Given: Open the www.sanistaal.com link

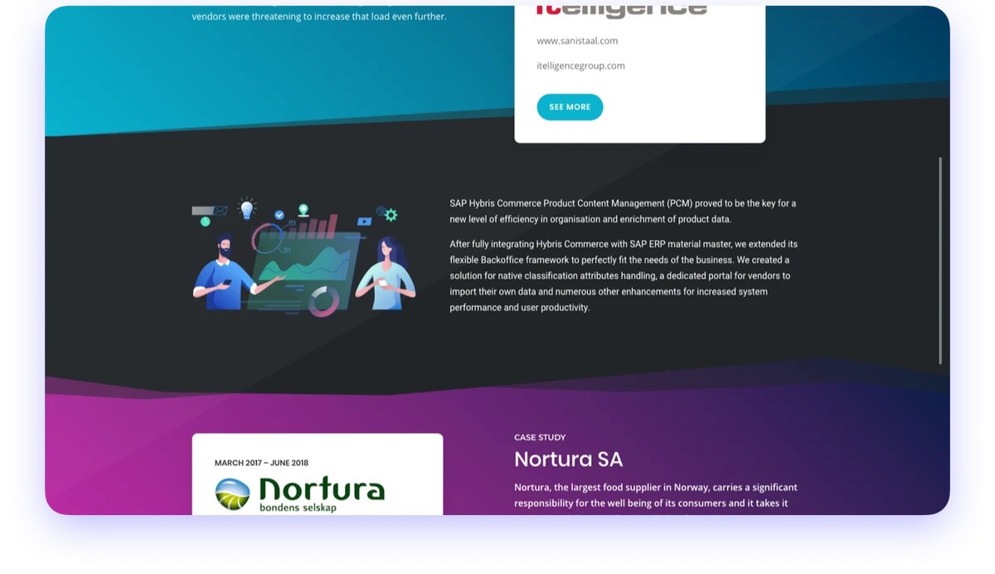Looking at the screenshot, I should [x=577, y=41].
